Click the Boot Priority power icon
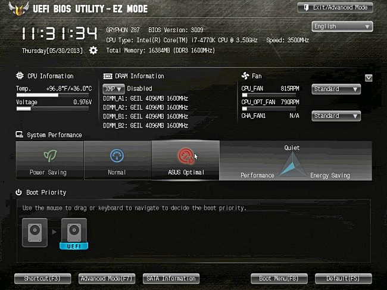This screenshot has height=290, width=387. (x=20, y=192)
